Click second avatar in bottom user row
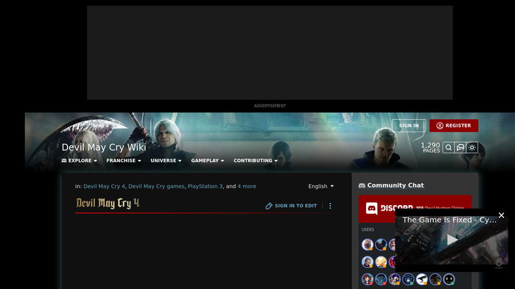 click(381, 279)
